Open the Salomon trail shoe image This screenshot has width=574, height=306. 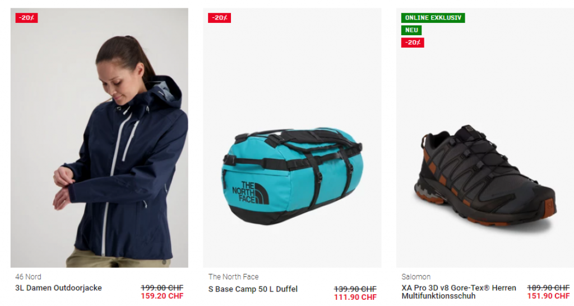(485, 138)
